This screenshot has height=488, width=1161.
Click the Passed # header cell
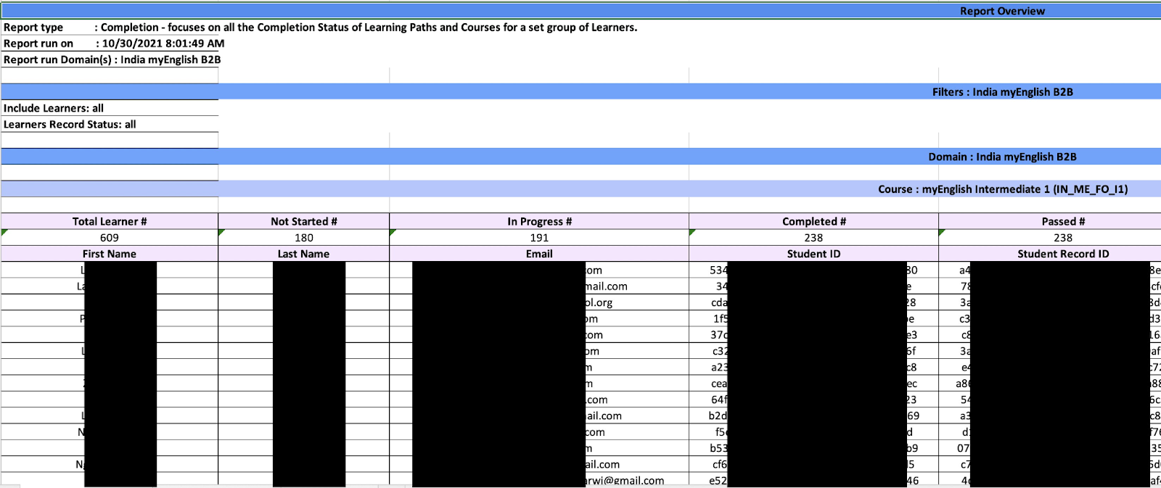tap(1050, 221)
